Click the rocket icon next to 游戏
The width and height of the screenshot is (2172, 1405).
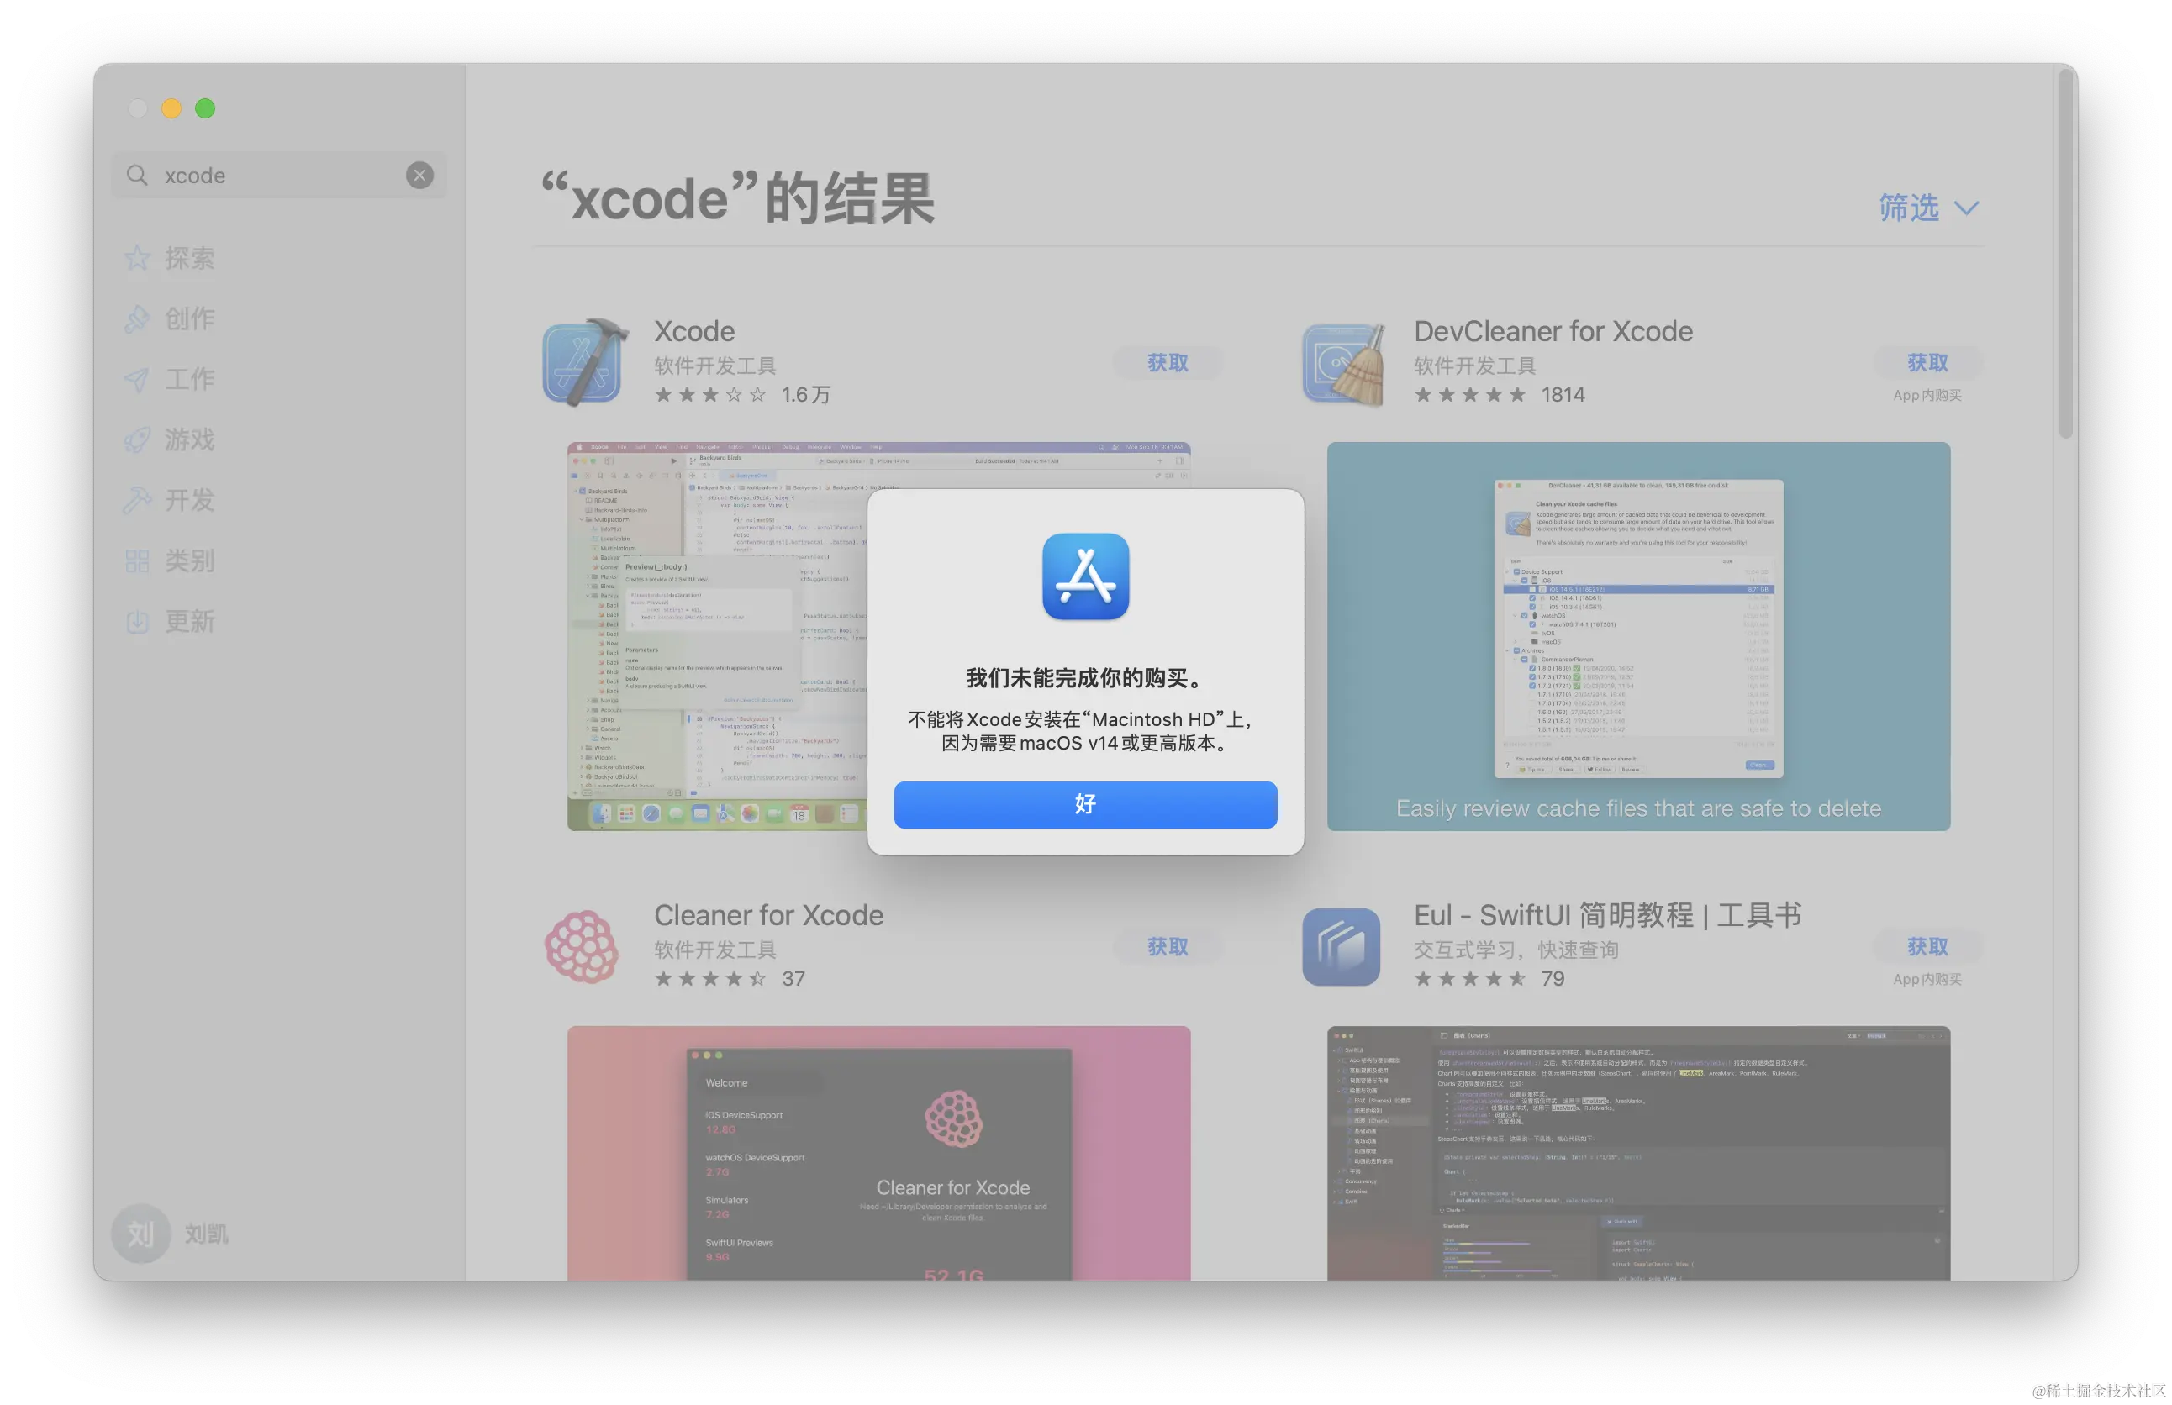pyautogui.click(x=137, y=439)
